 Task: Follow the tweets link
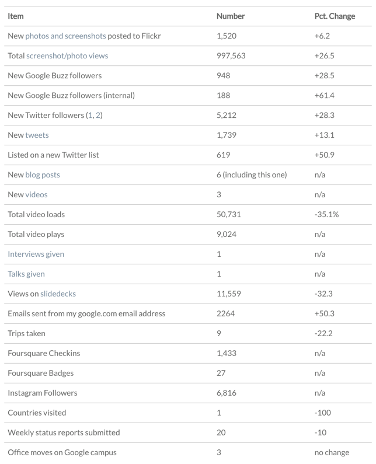pyautogui.click(x=37, y=135)
